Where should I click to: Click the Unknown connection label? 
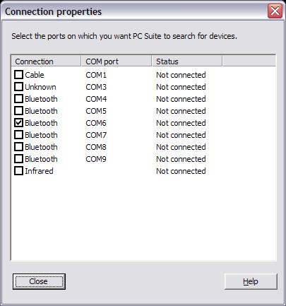(40, 87)
